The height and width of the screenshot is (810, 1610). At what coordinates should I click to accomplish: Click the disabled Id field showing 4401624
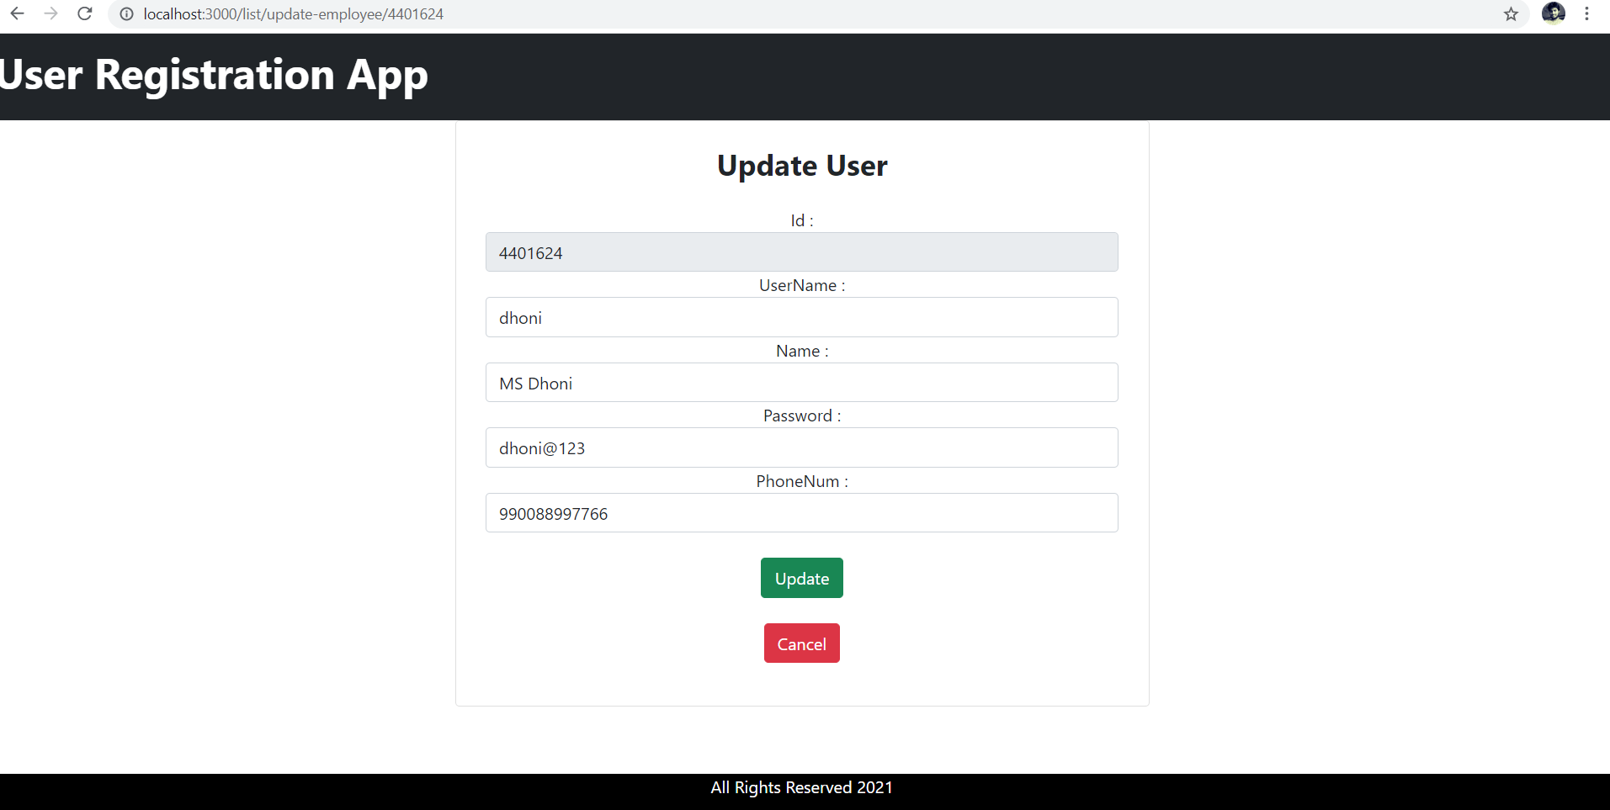(801, 252)
